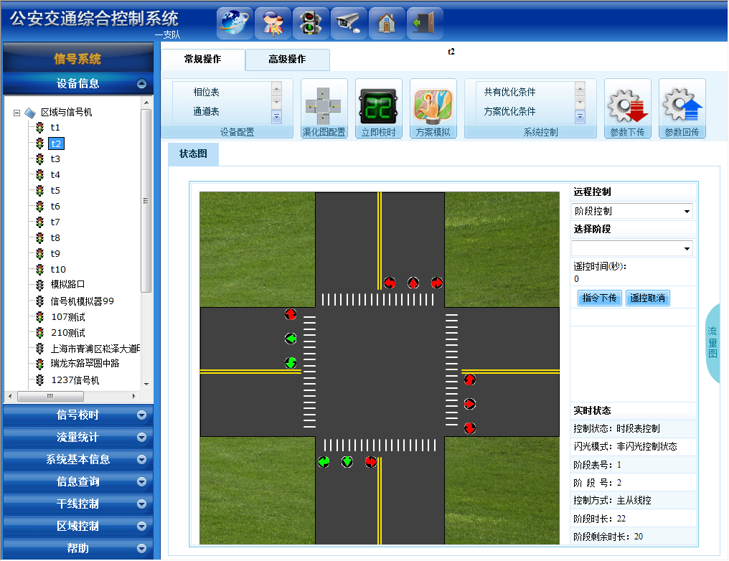Click the home icon in header
Image resolution: width=729 pixels, height=561 pixels.
(x=387, y=23)
